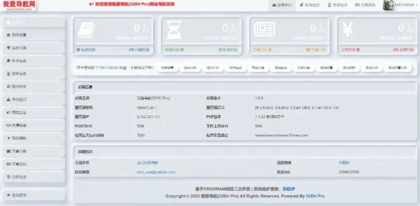Click the yen icon on the fourth stat card
Image resolution: width=420 pixels, height=206 pixels.
click(347, 29)
